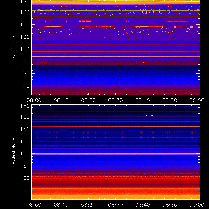Select the 120 tick label on San Vito axis
Screen dimensions: 209x209
pos(25,37)
